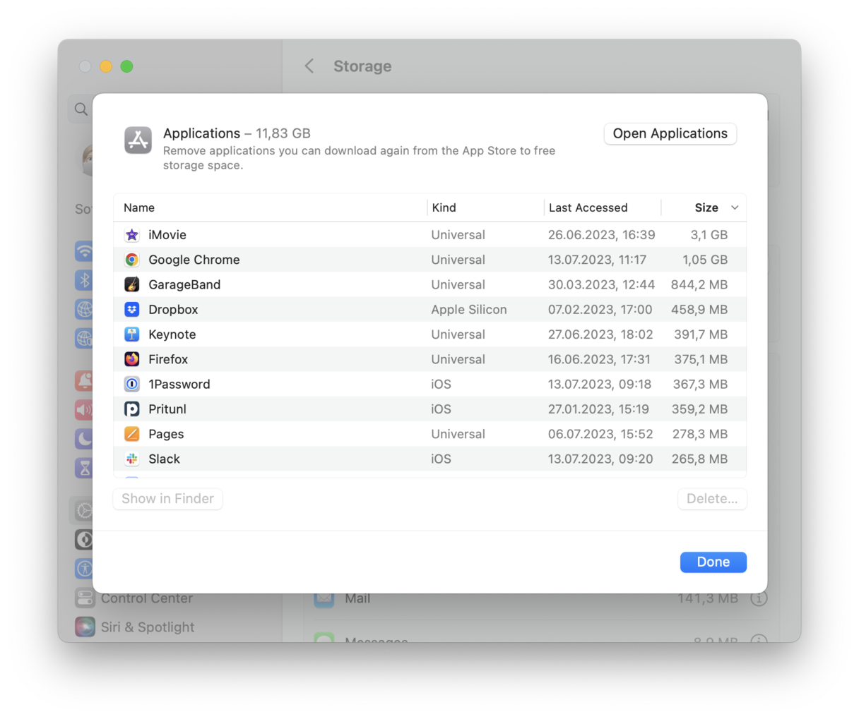Image resolution: width=859 pixels, height=719 pixels.
Task: Open the Size column sort dropdown
Action: coord(735,207)
